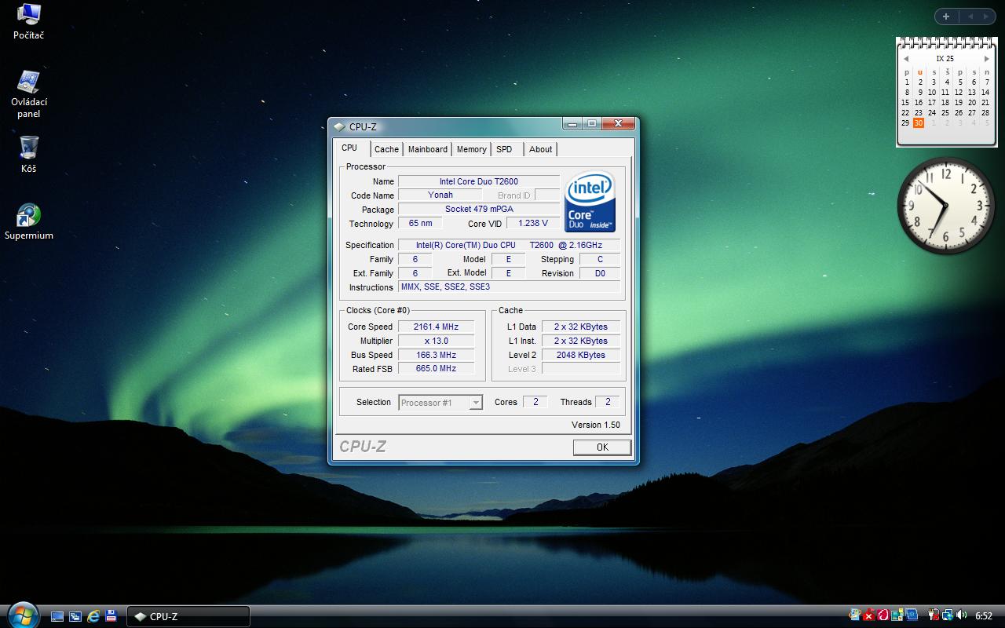
Task: Click the blue dotted display tray icon
Action: 912,615
